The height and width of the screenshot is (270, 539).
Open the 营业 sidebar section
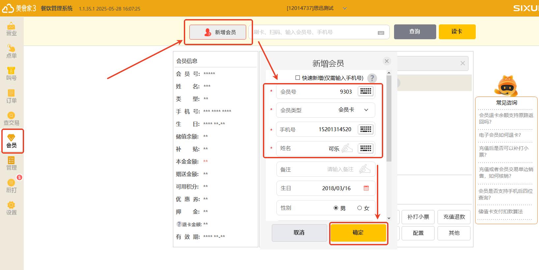[x=12, y=29]
